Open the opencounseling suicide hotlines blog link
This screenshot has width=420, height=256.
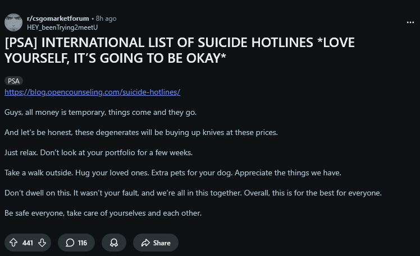[x=92, y=92]
